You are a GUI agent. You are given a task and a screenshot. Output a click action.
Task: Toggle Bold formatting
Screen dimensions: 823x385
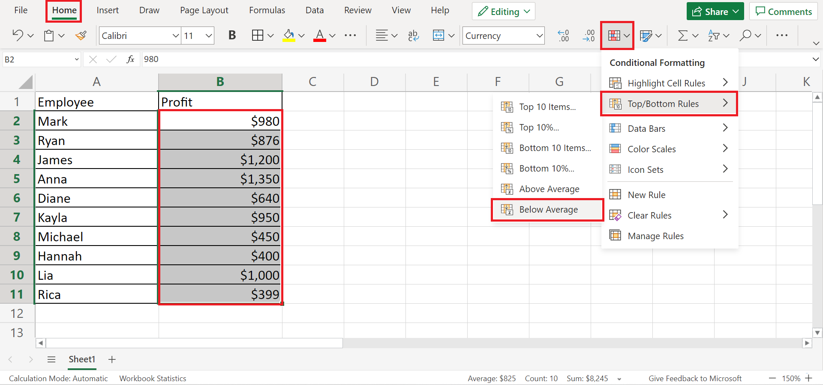pos(232,36)
